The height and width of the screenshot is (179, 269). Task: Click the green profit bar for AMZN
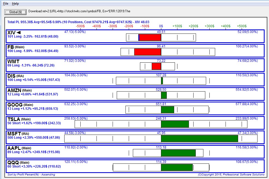click(164, 95)
